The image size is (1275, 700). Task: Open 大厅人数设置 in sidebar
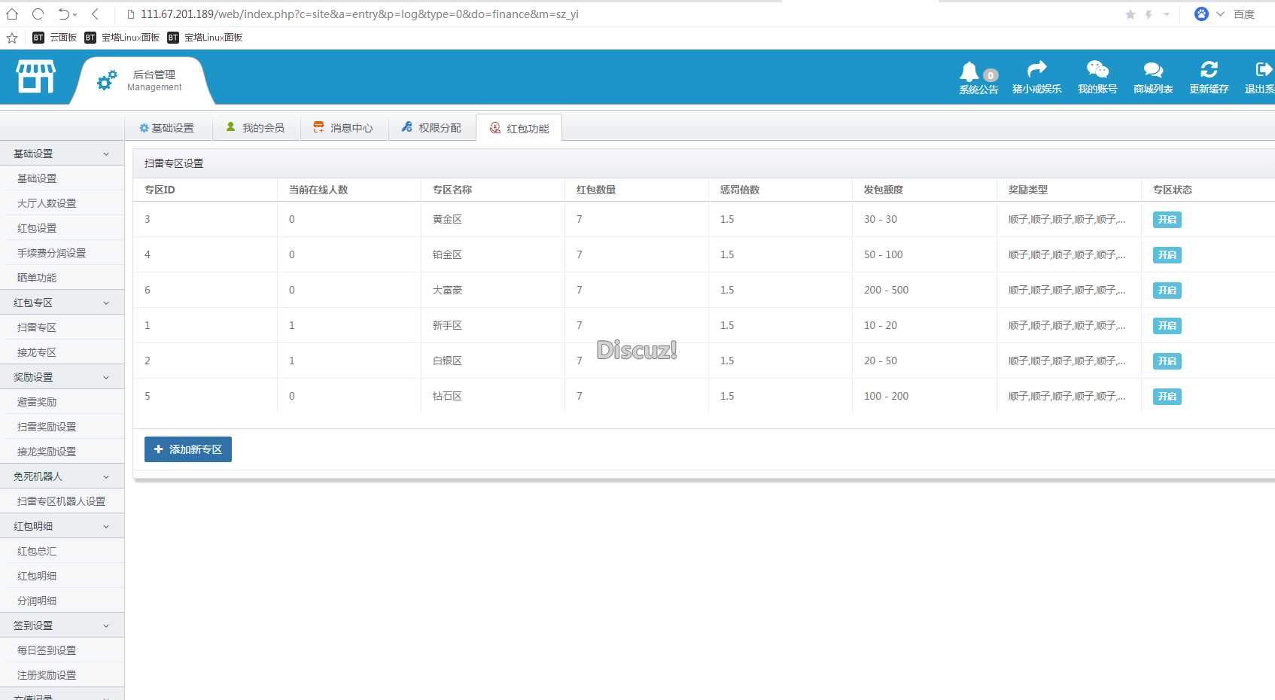[x=47, y=203]
